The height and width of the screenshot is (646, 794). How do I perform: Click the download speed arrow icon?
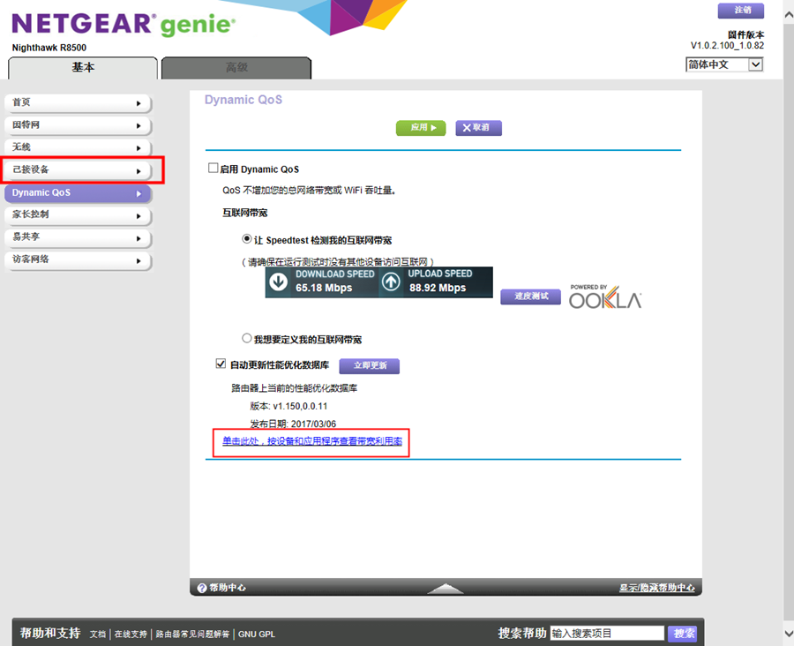(279, 282)
